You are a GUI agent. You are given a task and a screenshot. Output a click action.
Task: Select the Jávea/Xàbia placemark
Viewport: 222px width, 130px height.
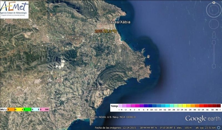119,22
